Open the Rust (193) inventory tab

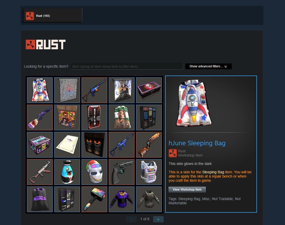(x=52, y=16)
